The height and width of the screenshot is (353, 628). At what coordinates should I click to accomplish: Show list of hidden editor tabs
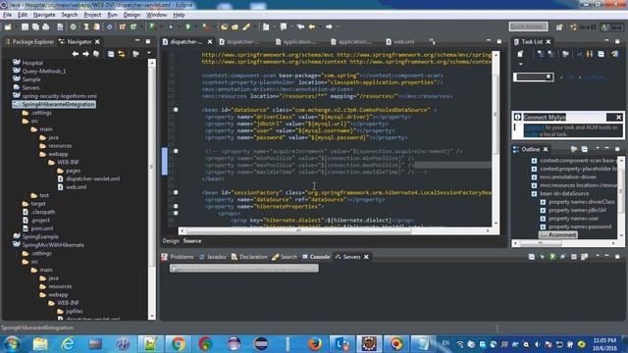tap(432, 41)
